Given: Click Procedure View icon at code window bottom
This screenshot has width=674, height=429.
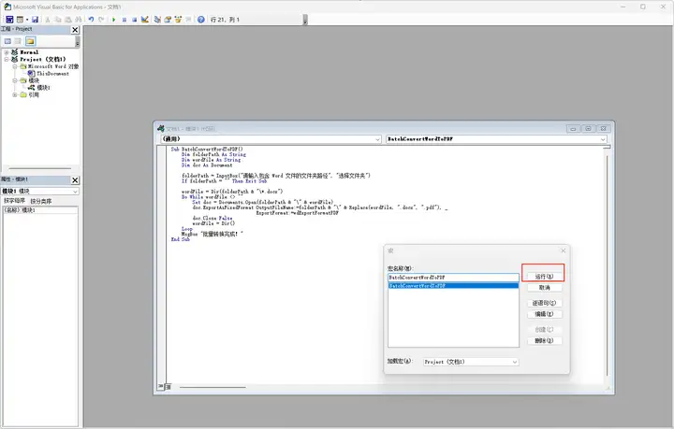Looking at the screenshot, I should coord(160,387).
